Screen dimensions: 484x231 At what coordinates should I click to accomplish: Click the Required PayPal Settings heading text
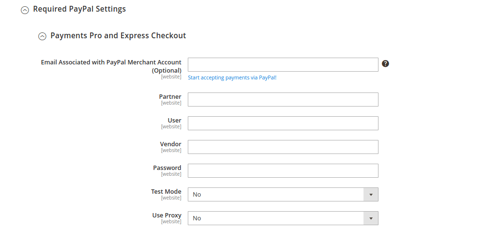click(x=79, y=9)
